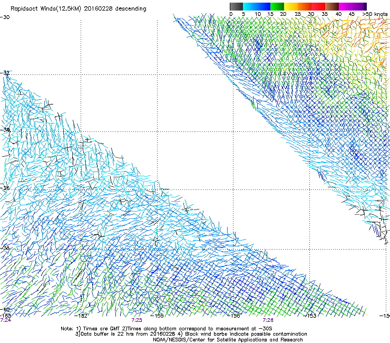Click the '-162' longitude axis label

click(x=81, y=316)
